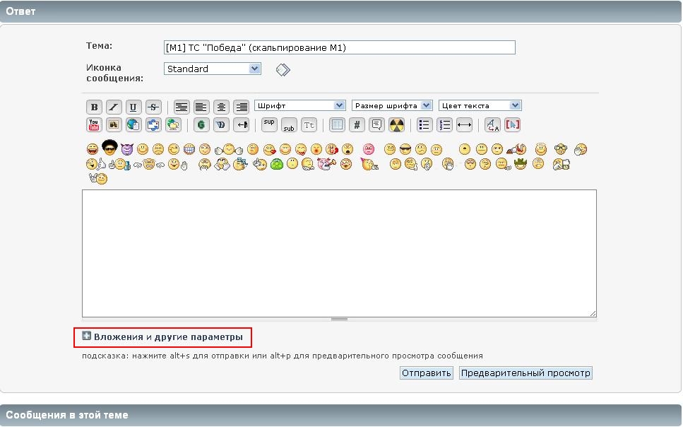Insert code with the # icon

(x=357, y=124)
